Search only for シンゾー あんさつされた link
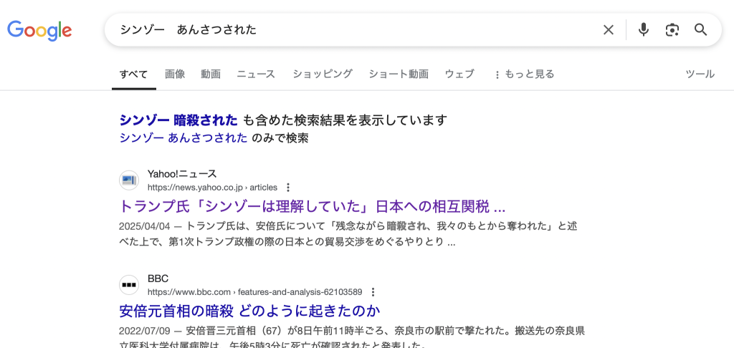 (183, 138)
